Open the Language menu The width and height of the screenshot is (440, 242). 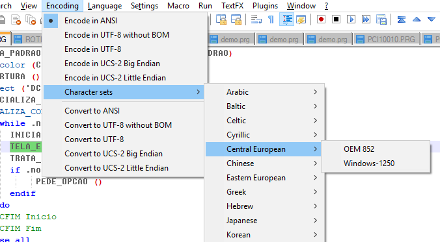coord(105,6)
